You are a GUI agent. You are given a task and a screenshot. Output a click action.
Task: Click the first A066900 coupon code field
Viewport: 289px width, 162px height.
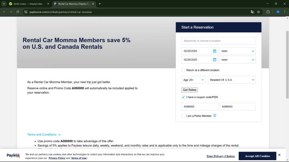click(200, 107)
